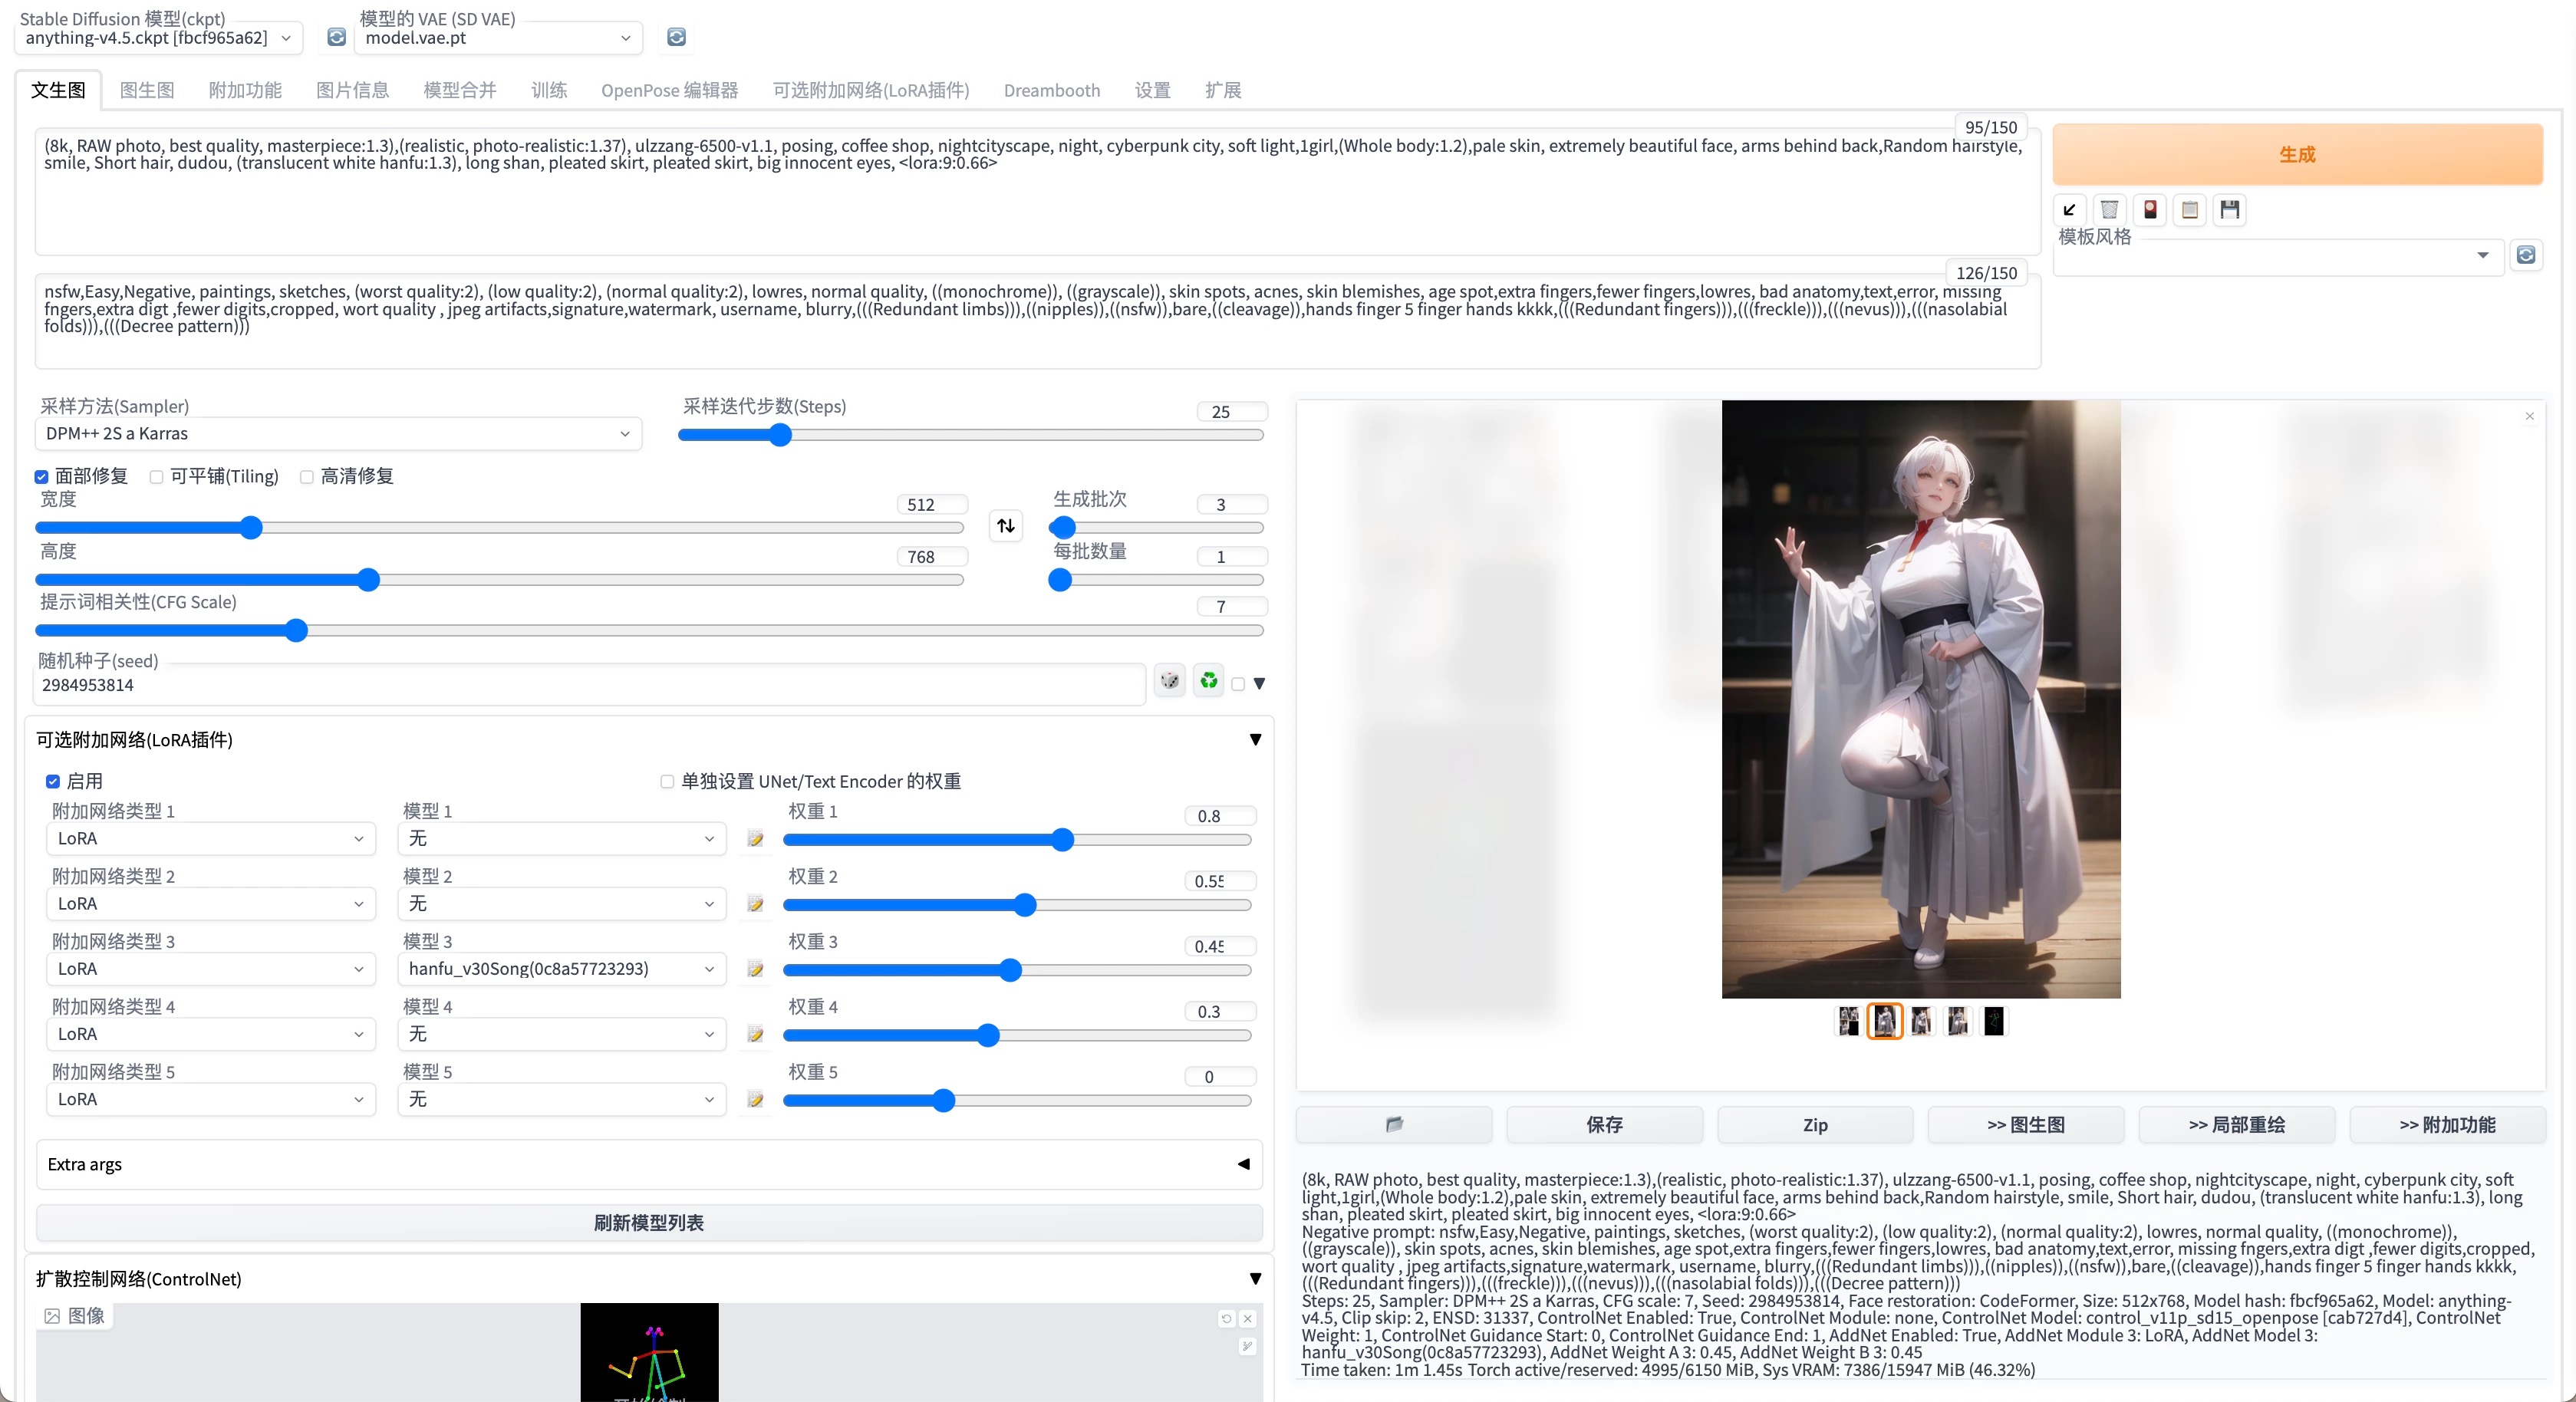Click the dice icon to randomize seed
The width and height of the screenshot is (2576, 1402).
[1169, 682]
